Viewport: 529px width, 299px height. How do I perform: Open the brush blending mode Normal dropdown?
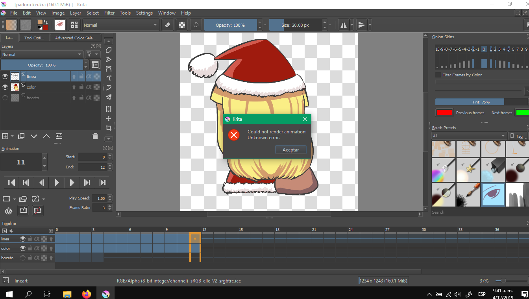tap(120, 25)
